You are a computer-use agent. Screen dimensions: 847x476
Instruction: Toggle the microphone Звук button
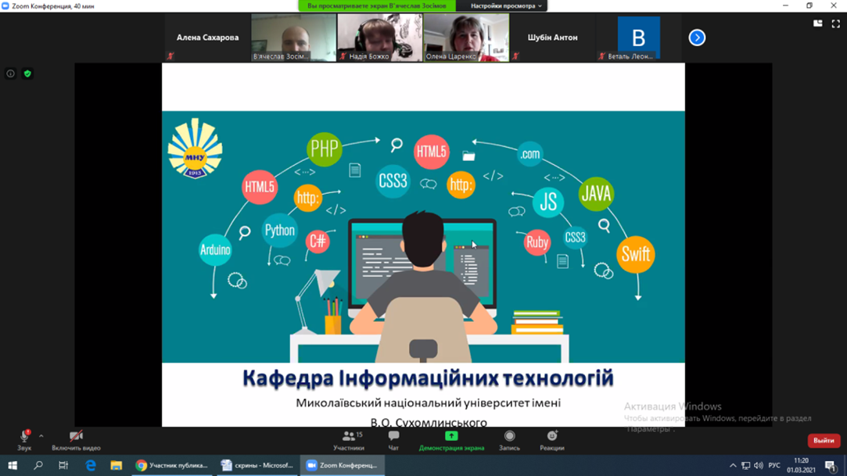pos(24,440)
